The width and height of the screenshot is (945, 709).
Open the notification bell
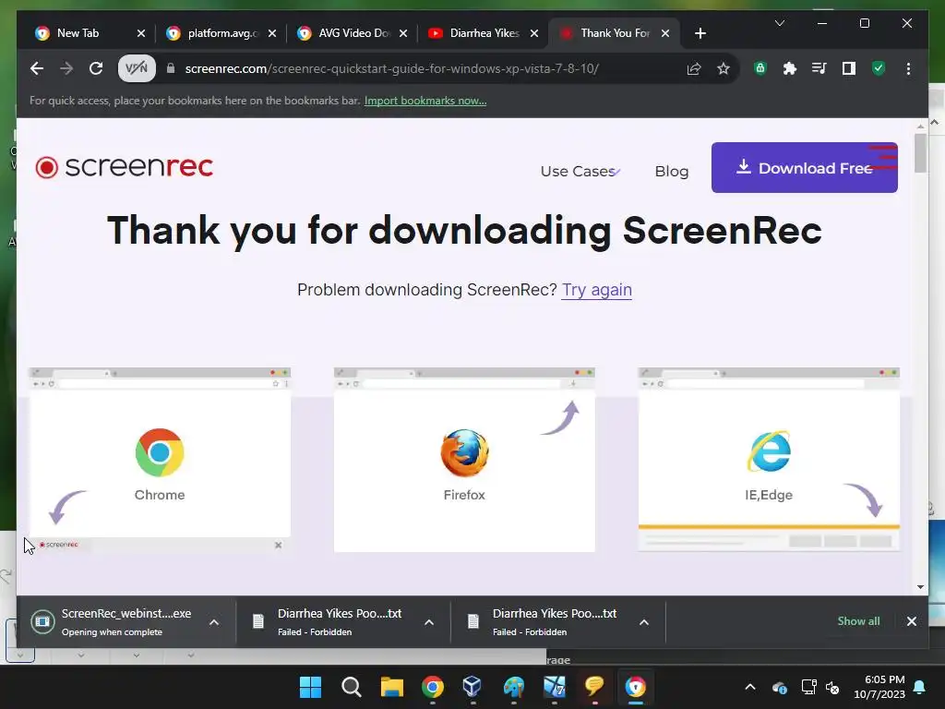[x=920, y=687]
